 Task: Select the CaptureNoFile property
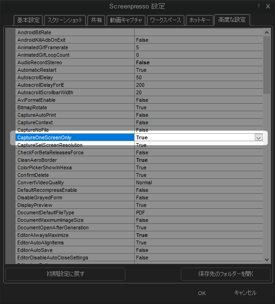click(x=75, y=130)
